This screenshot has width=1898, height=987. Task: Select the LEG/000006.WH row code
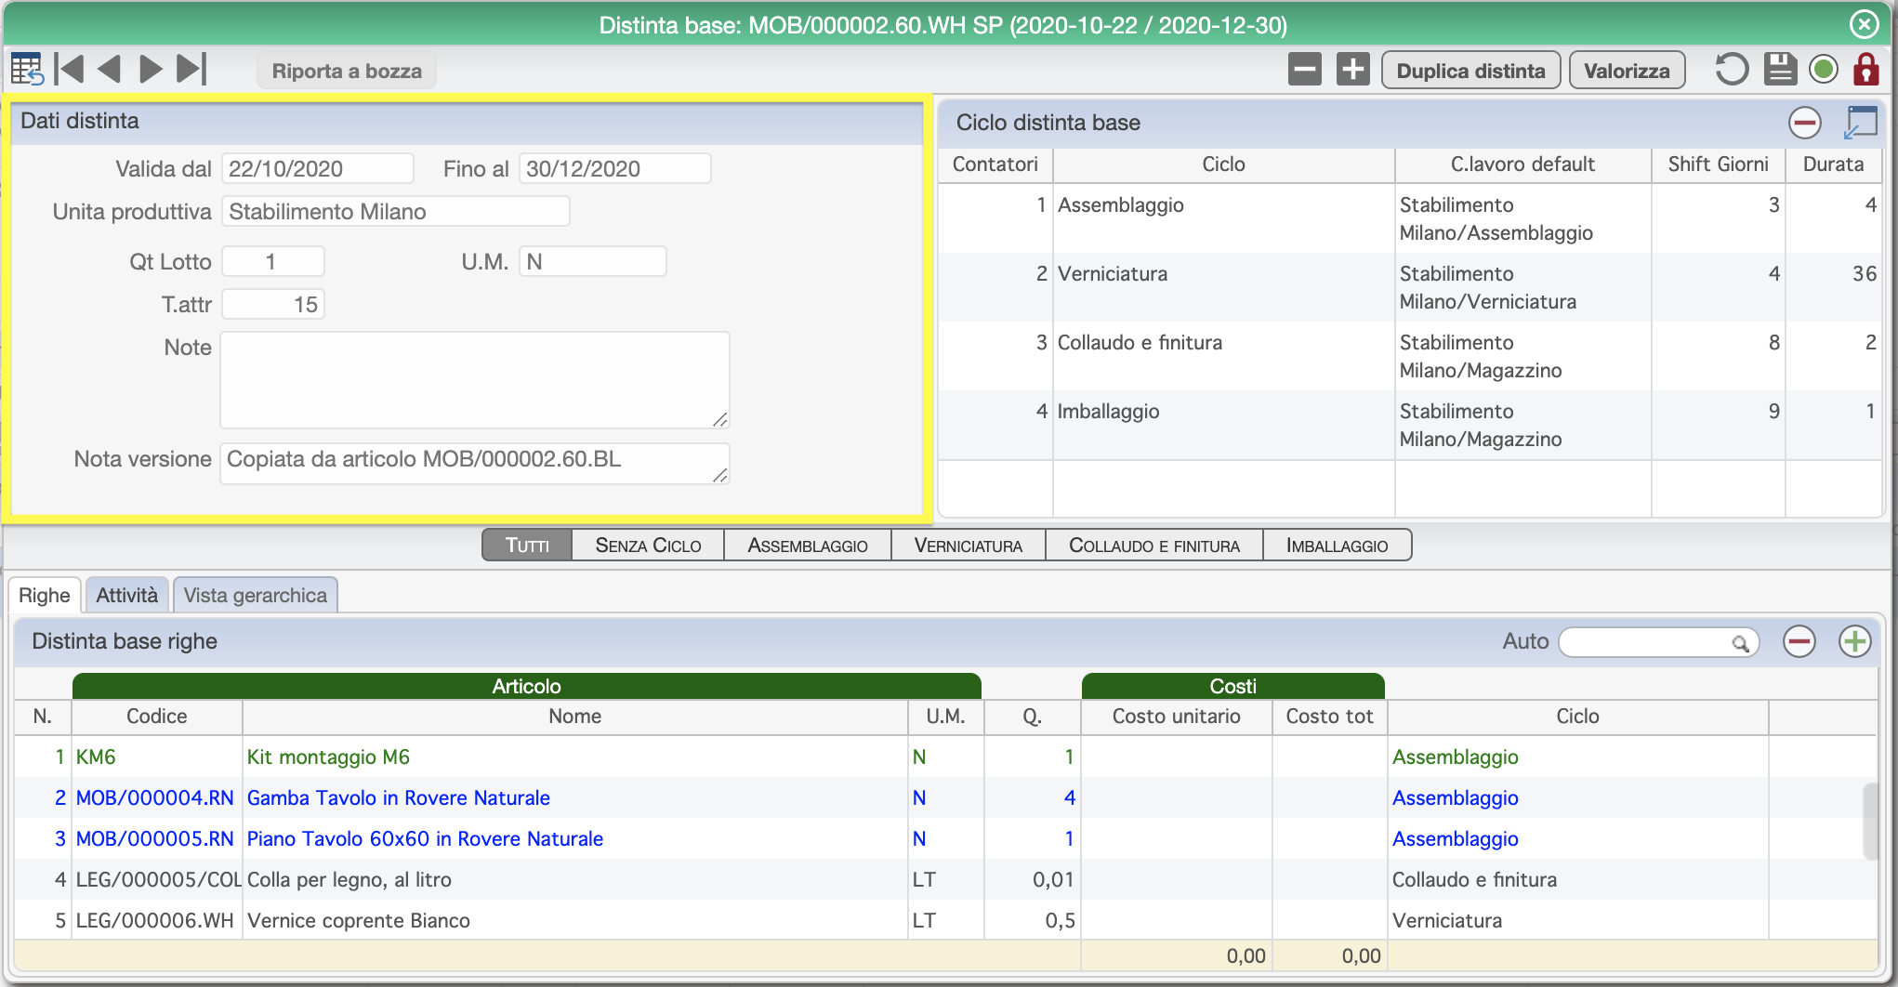[x=154, y=920]
